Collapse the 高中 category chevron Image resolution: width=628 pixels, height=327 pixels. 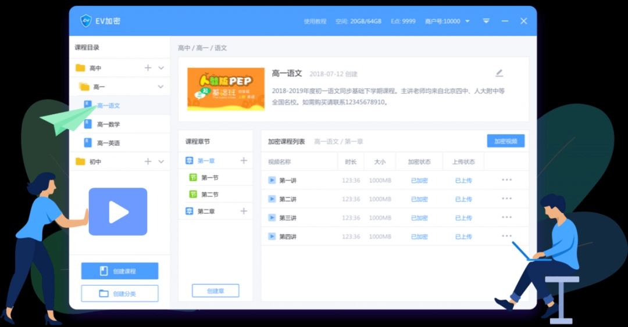coord(161,68)
